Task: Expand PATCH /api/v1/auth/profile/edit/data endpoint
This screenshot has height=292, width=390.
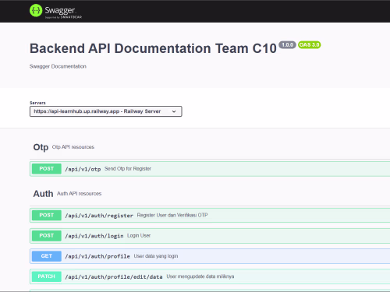Action: coord(210,276)
